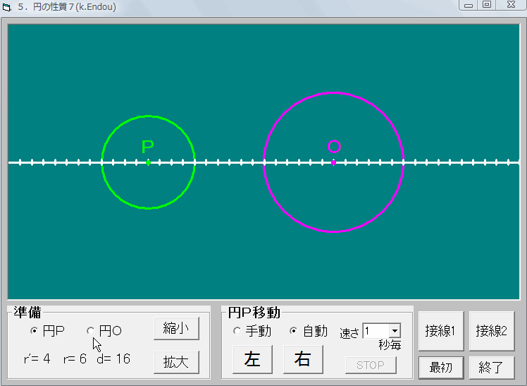Click the 縮小 shrink button

pos(176,328)
